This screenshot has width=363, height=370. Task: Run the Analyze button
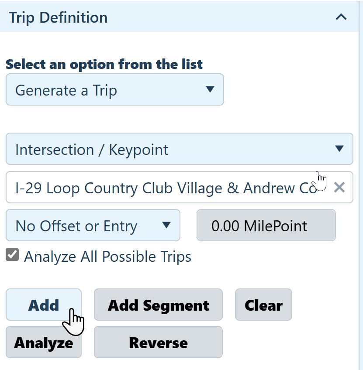43,343
